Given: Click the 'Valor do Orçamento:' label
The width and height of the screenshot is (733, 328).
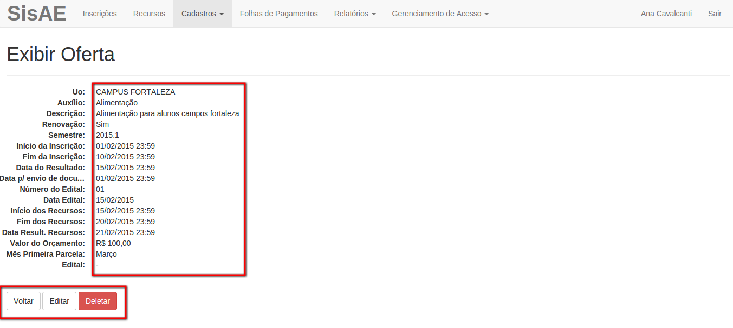Looking at the screenshot, I should pos(48,243).
